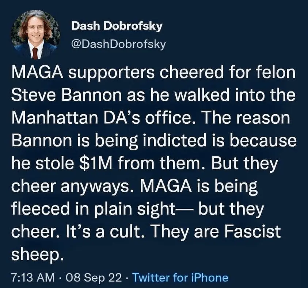Click the display name Dash Dobrofsky
308x288 pixels.
tap(117, 26)
